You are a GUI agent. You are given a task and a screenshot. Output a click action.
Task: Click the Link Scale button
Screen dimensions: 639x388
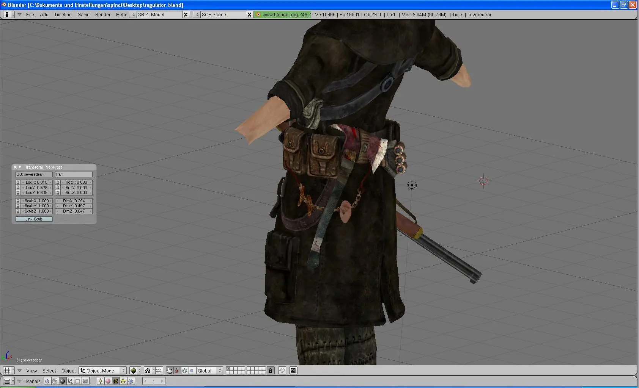point(34,219)
